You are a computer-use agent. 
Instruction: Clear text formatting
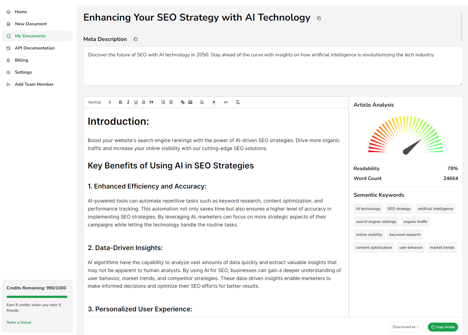pos(238,102)
